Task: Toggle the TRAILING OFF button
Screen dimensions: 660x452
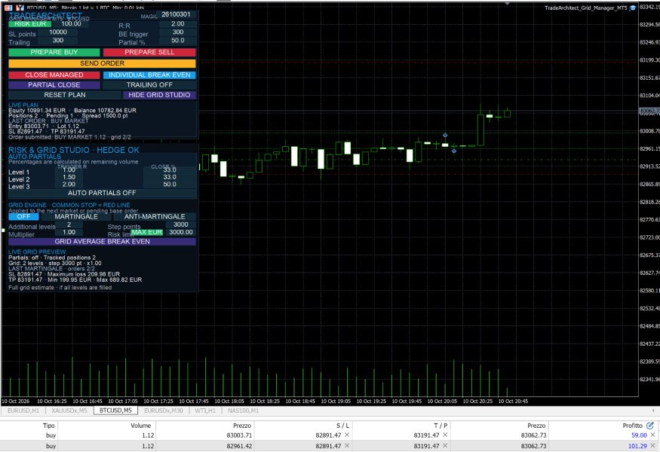Action: [x=149, y=85]
